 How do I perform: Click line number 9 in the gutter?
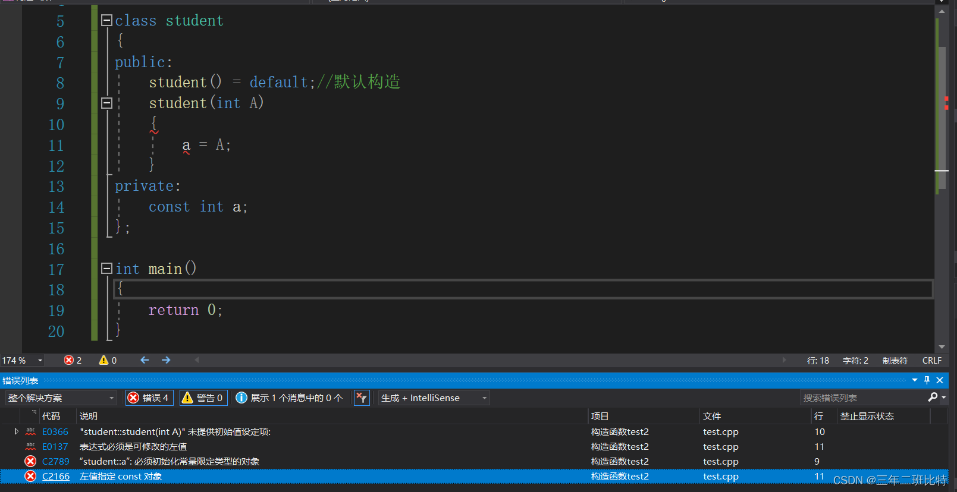point(60,104)
